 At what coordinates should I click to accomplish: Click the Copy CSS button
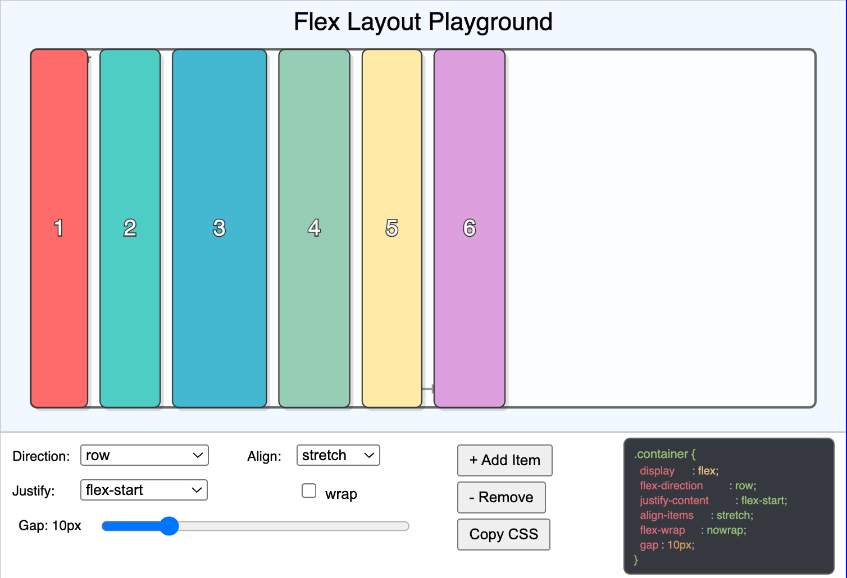pos(503,534)
